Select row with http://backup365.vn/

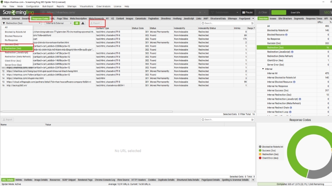click(128, 86)
